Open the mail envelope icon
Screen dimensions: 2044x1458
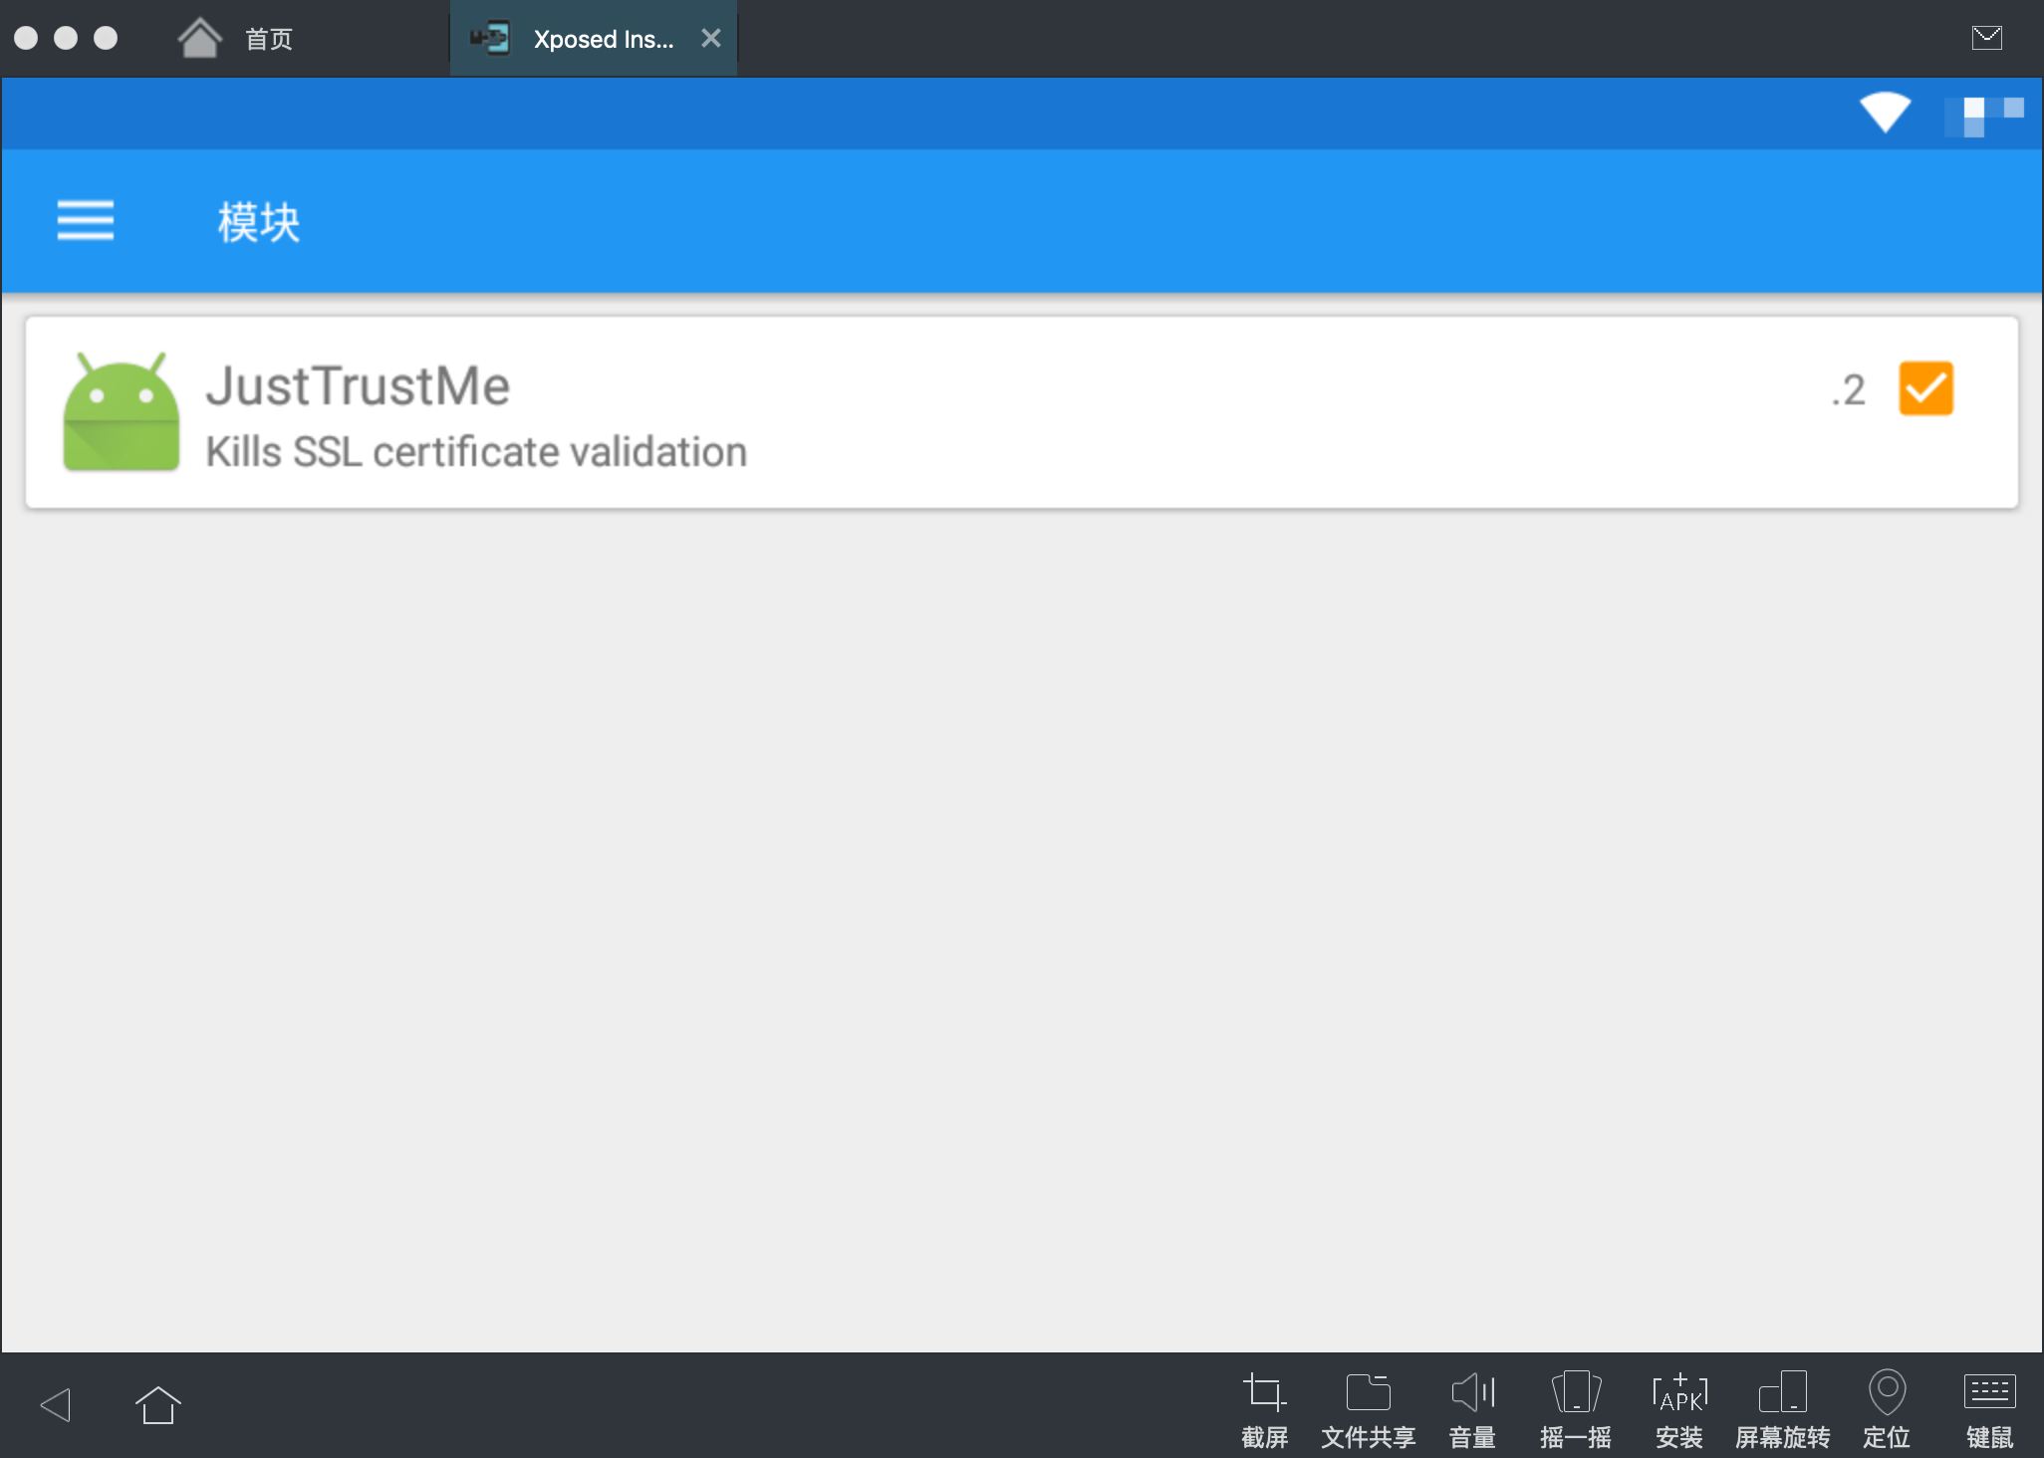coord(1986,38)
